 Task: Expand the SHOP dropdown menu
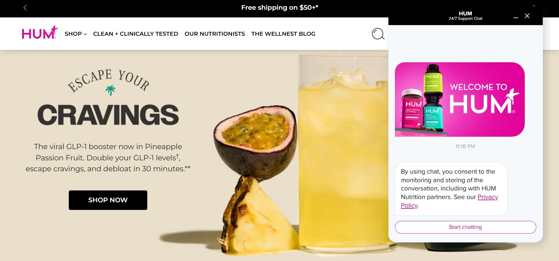pos(76,34)
